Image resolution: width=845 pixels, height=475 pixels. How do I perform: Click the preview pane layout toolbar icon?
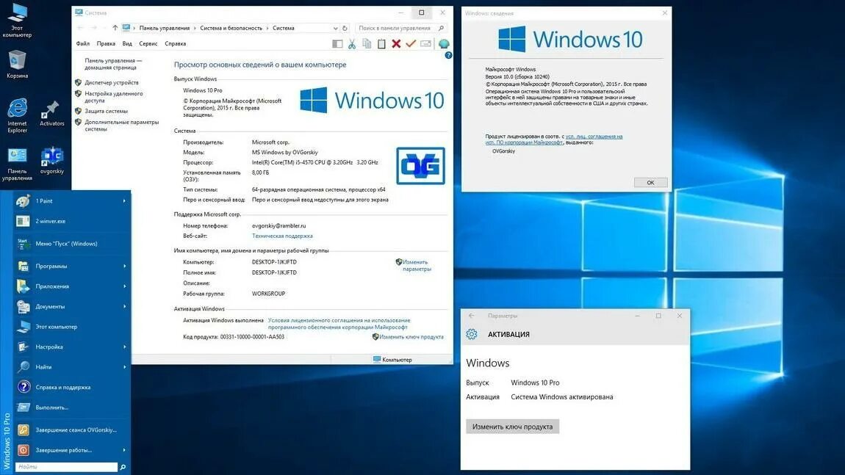pos(337,44)
